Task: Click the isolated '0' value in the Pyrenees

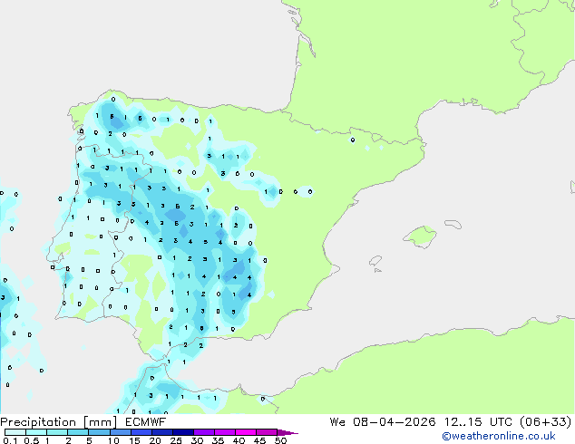Action: point(353,140)
